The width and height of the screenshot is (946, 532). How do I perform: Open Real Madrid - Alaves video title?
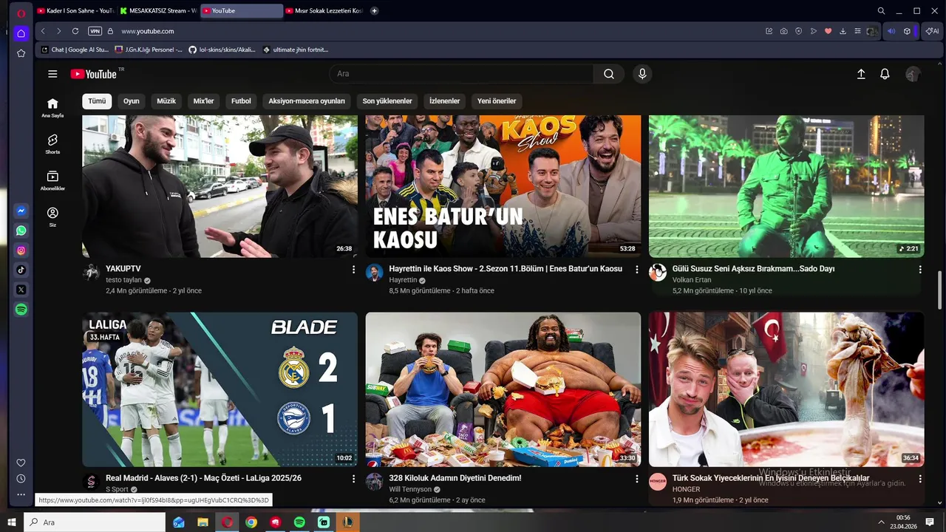[203, 479]
